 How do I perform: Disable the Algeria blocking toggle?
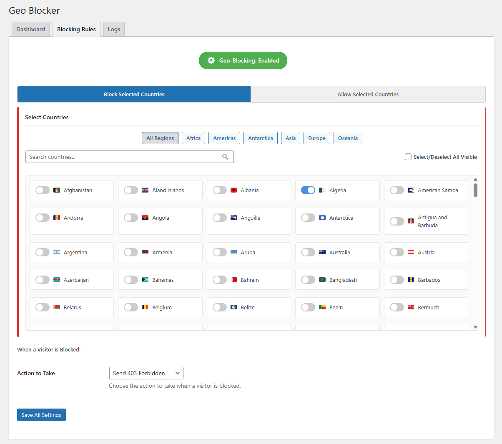(308, 190)
